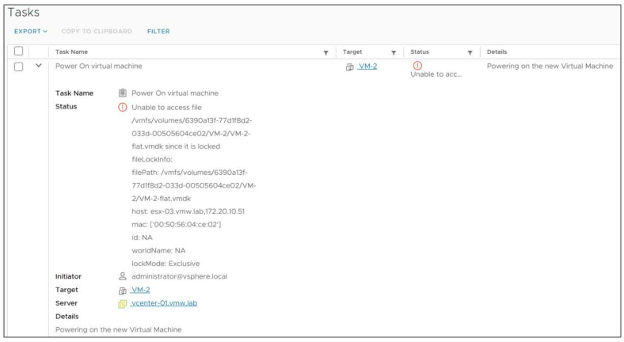The height and width of the screenshot is (342, 624).
Task: Click the 'worldName: NA' line
Action: 159,250
